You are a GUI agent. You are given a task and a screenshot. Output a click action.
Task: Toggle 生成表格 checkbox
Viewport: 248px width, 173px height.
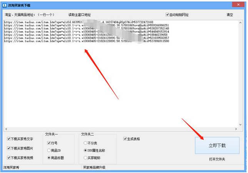125,139
